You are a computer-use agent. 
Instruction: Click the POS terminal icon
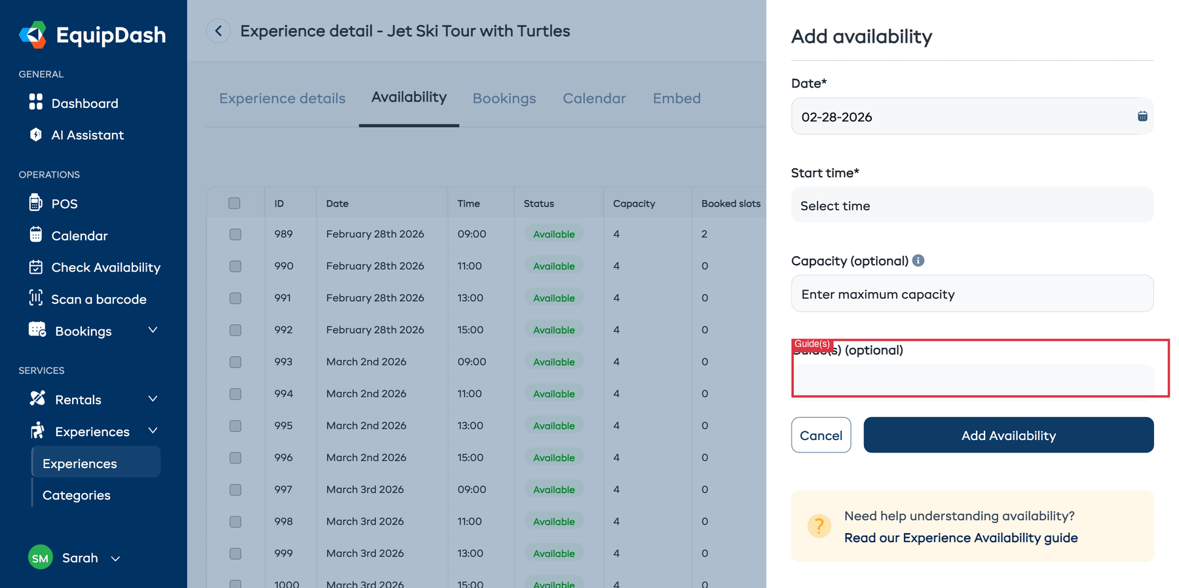[36, 202]
